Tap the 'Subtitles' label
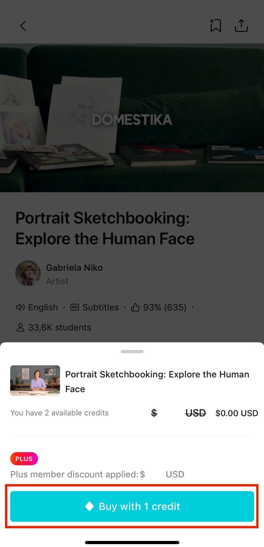The height and width of the screenshot is (547, 264). [101, 307]
